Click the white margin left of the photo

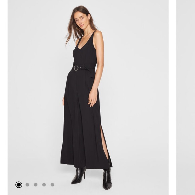(x=4, y=97)
